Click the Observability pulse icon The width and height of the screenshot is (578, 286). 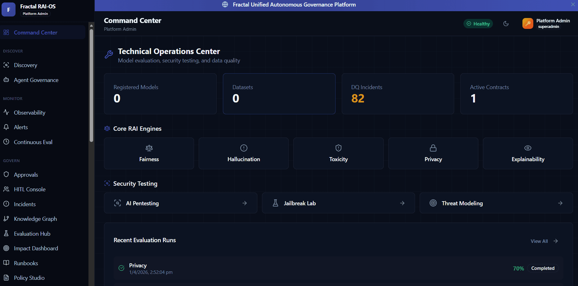click(x=6, y=112)
